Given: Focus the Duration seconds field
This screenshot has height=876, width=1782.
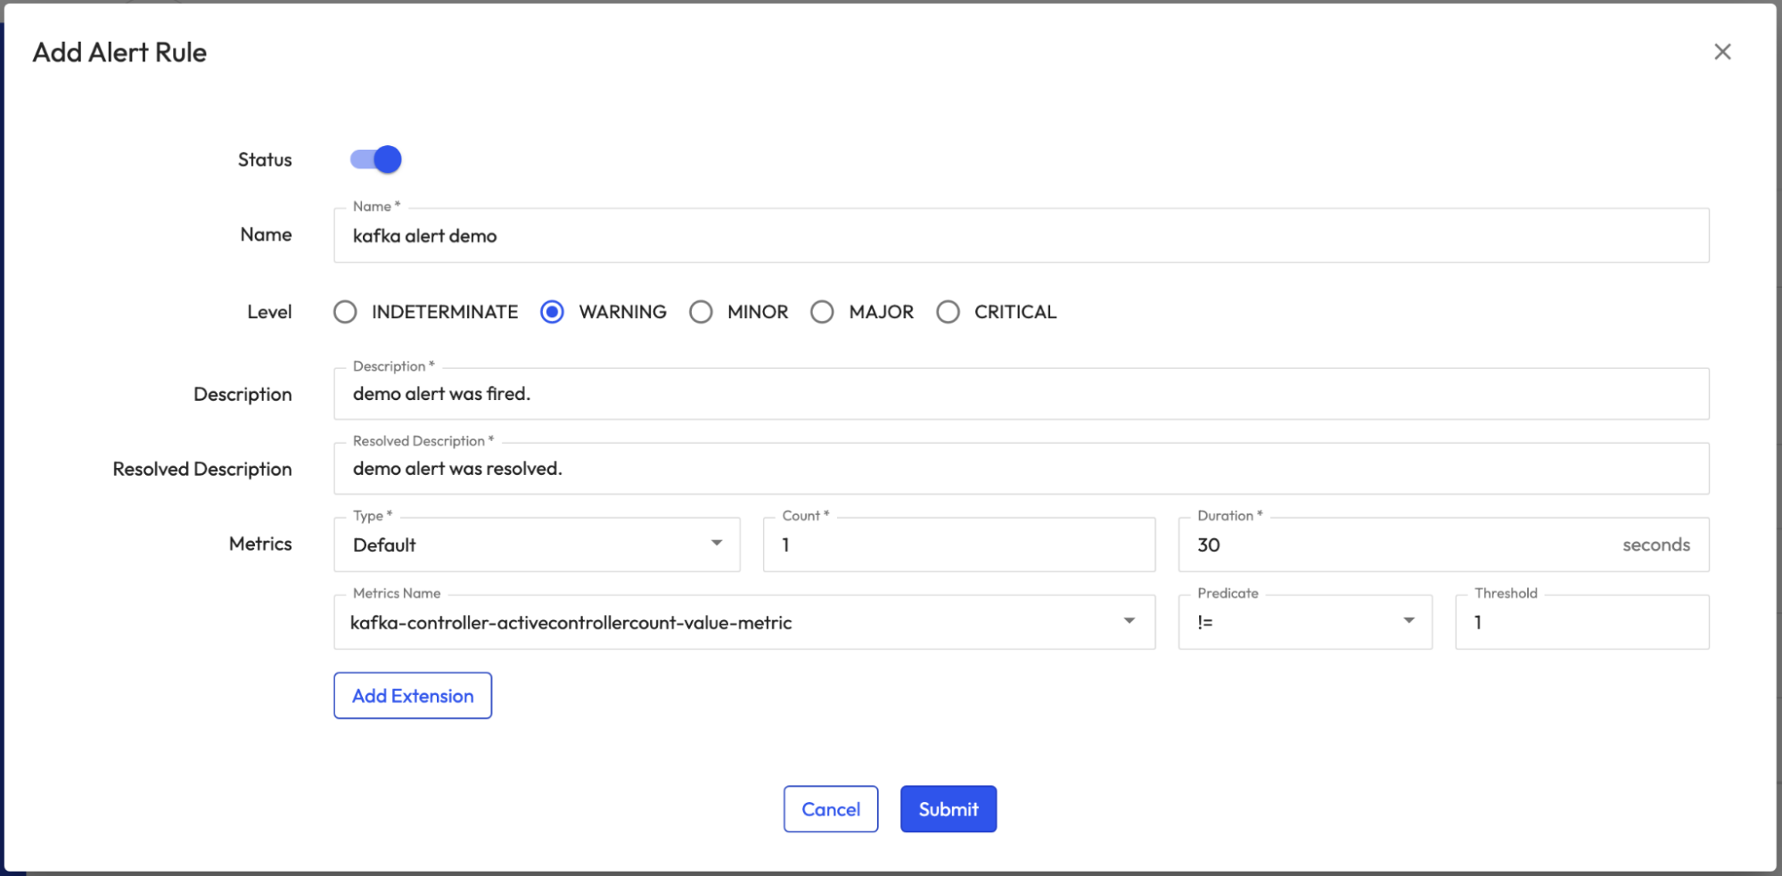Looking at the screenshot, I should [x=1400, y=544].
